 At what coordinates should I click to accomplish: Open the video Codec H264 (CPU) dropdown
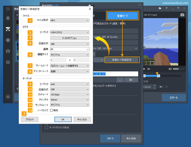(x=70, y=32)
